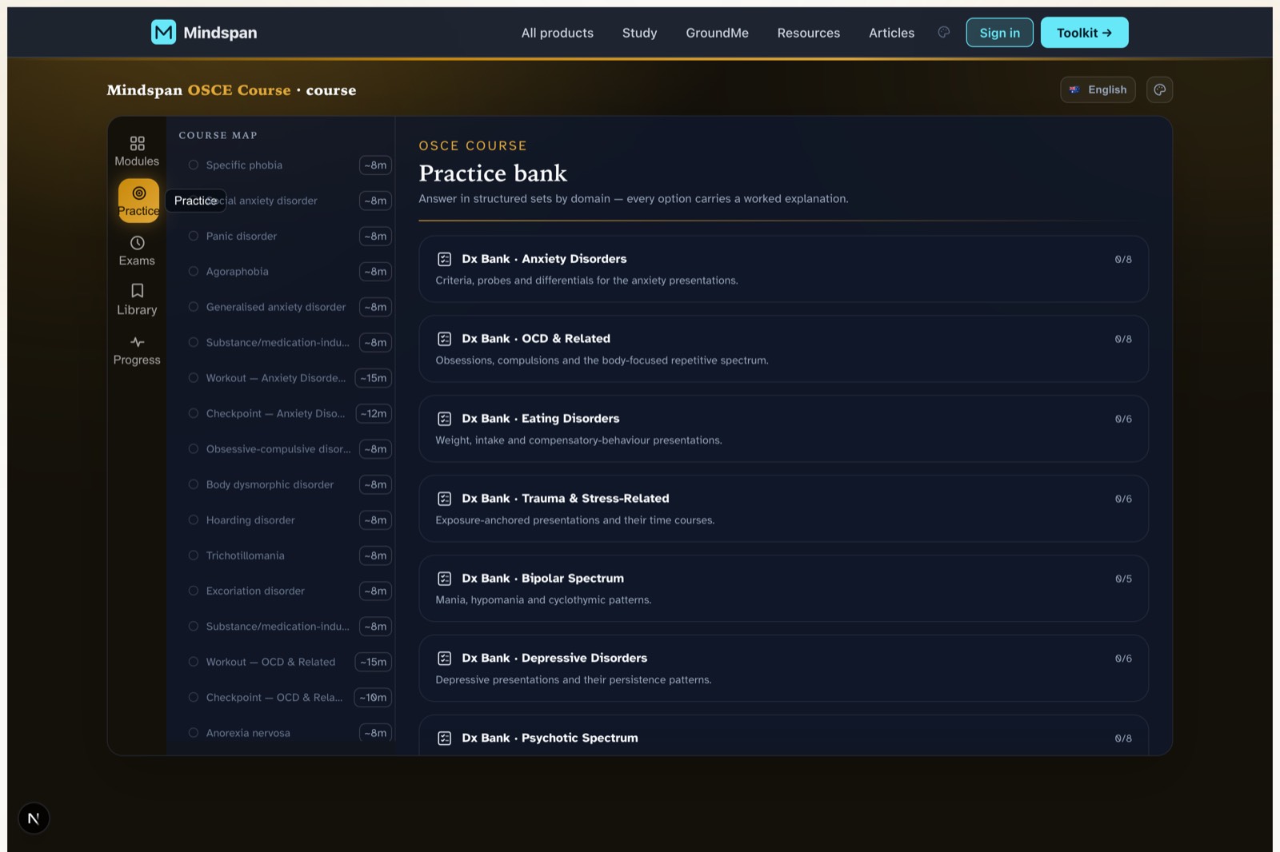The width and height of the screenshot is (1280, 852).
Task: Click checklist icon for Eating Disorders bank
Action: (444, 419)
